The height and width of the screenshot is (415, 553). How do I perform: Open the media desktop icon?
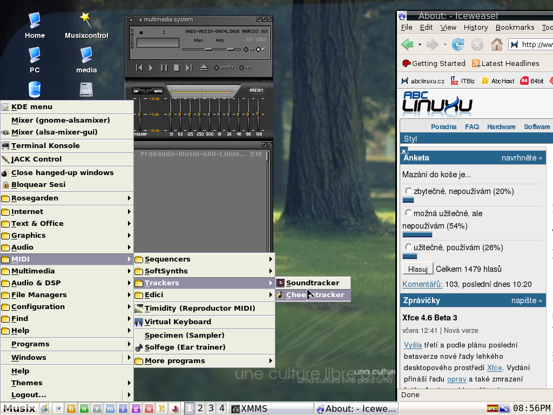coord(86,60)
